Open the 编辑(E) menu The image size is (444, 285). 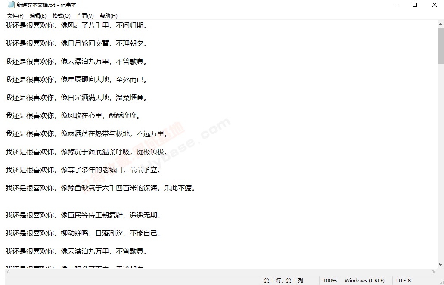38,16
